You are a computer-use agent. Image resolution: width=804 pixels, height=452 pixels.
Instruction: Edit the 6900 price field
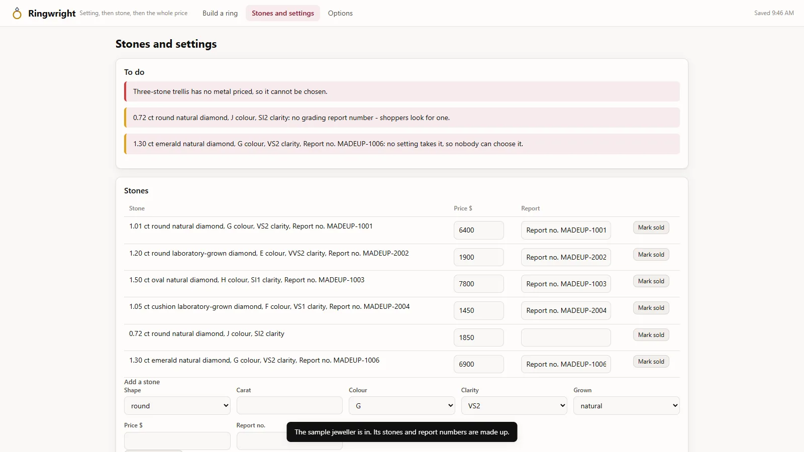pos(478,364)
